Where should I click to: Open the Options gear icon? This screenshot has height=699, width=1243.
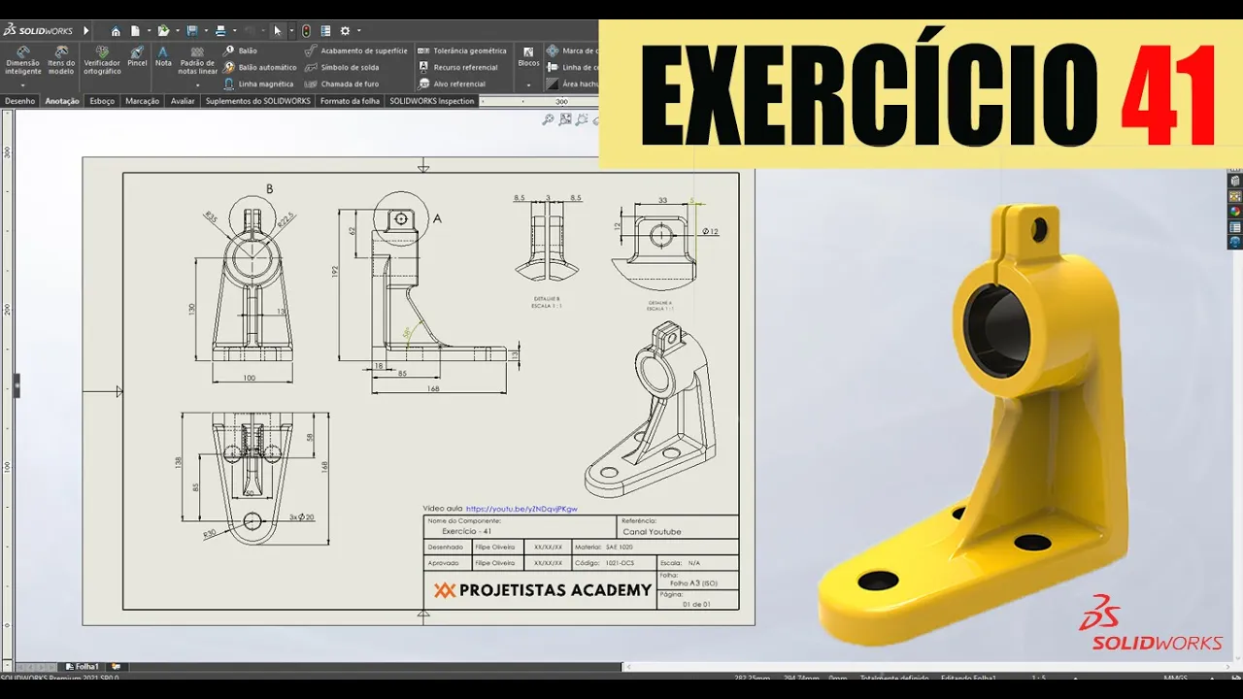(x=345, y=31)
